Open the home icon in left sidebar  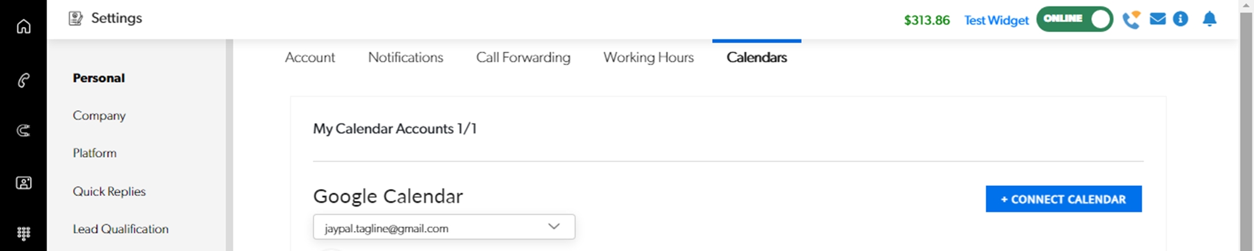[x=23, y=26]
